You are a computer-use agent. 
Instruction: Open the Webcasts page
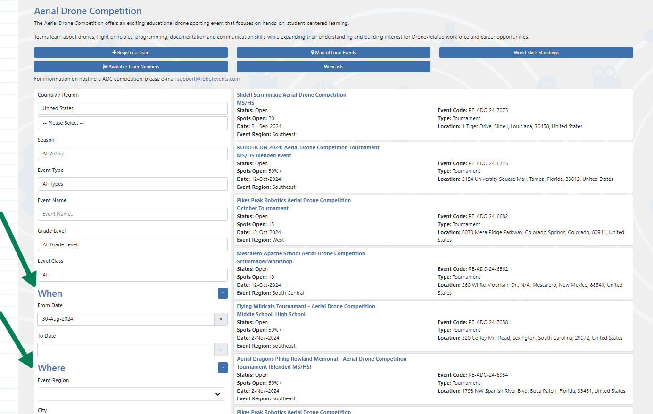tap(333, 67)
